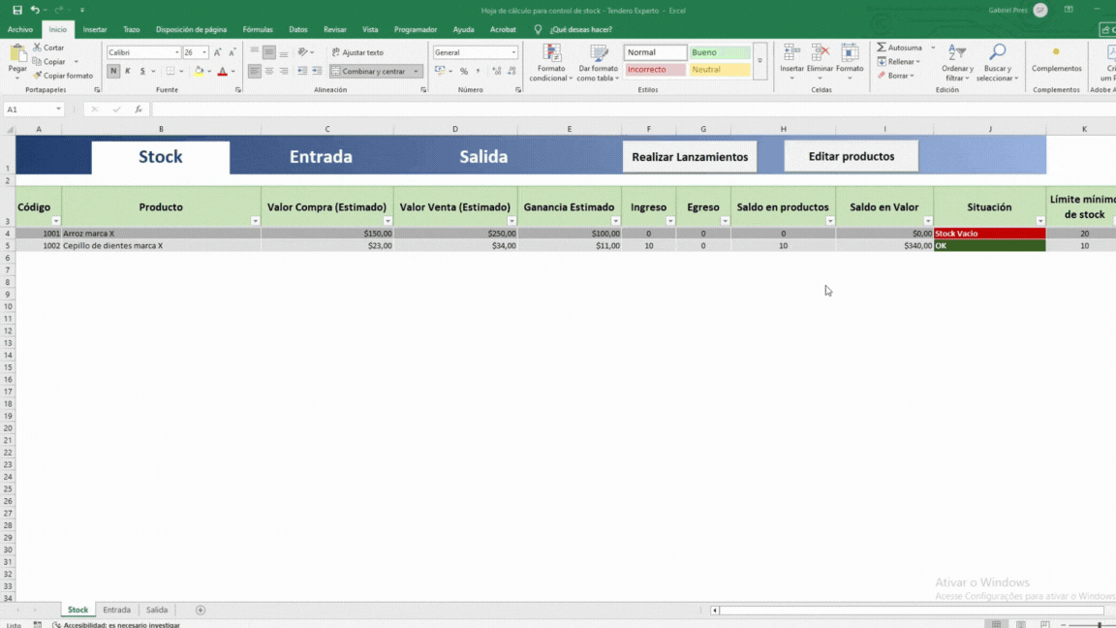Click the decrease decimal icon
The image size is (1116, 628).
click(x=511, y=71)
